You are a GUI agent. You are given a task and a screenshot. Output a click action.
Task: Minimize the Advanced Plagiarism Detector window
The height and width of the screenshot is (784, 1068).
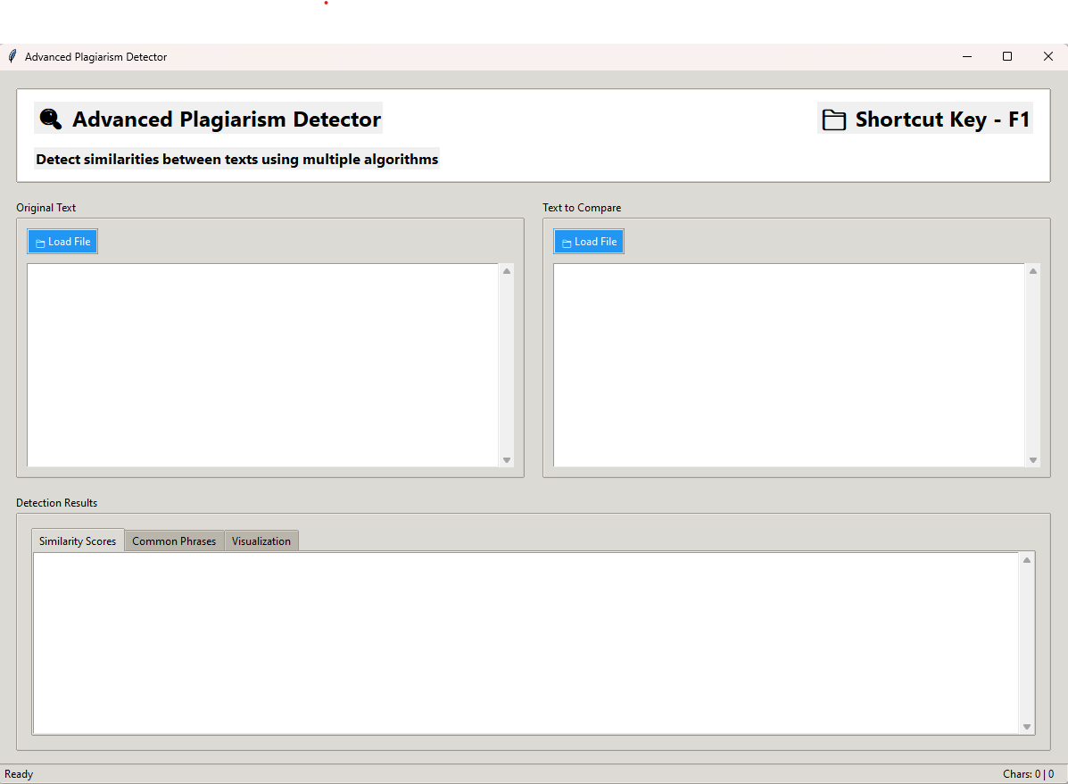pos(967,56)
